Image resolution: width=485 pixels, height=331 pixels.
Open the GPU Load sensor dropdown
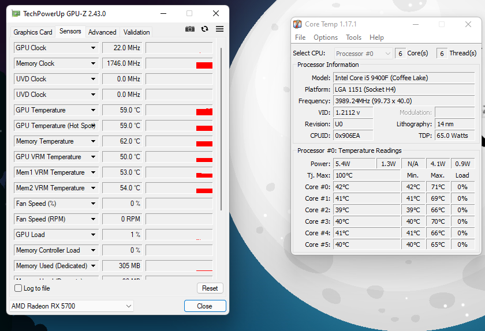coord(93,235)
